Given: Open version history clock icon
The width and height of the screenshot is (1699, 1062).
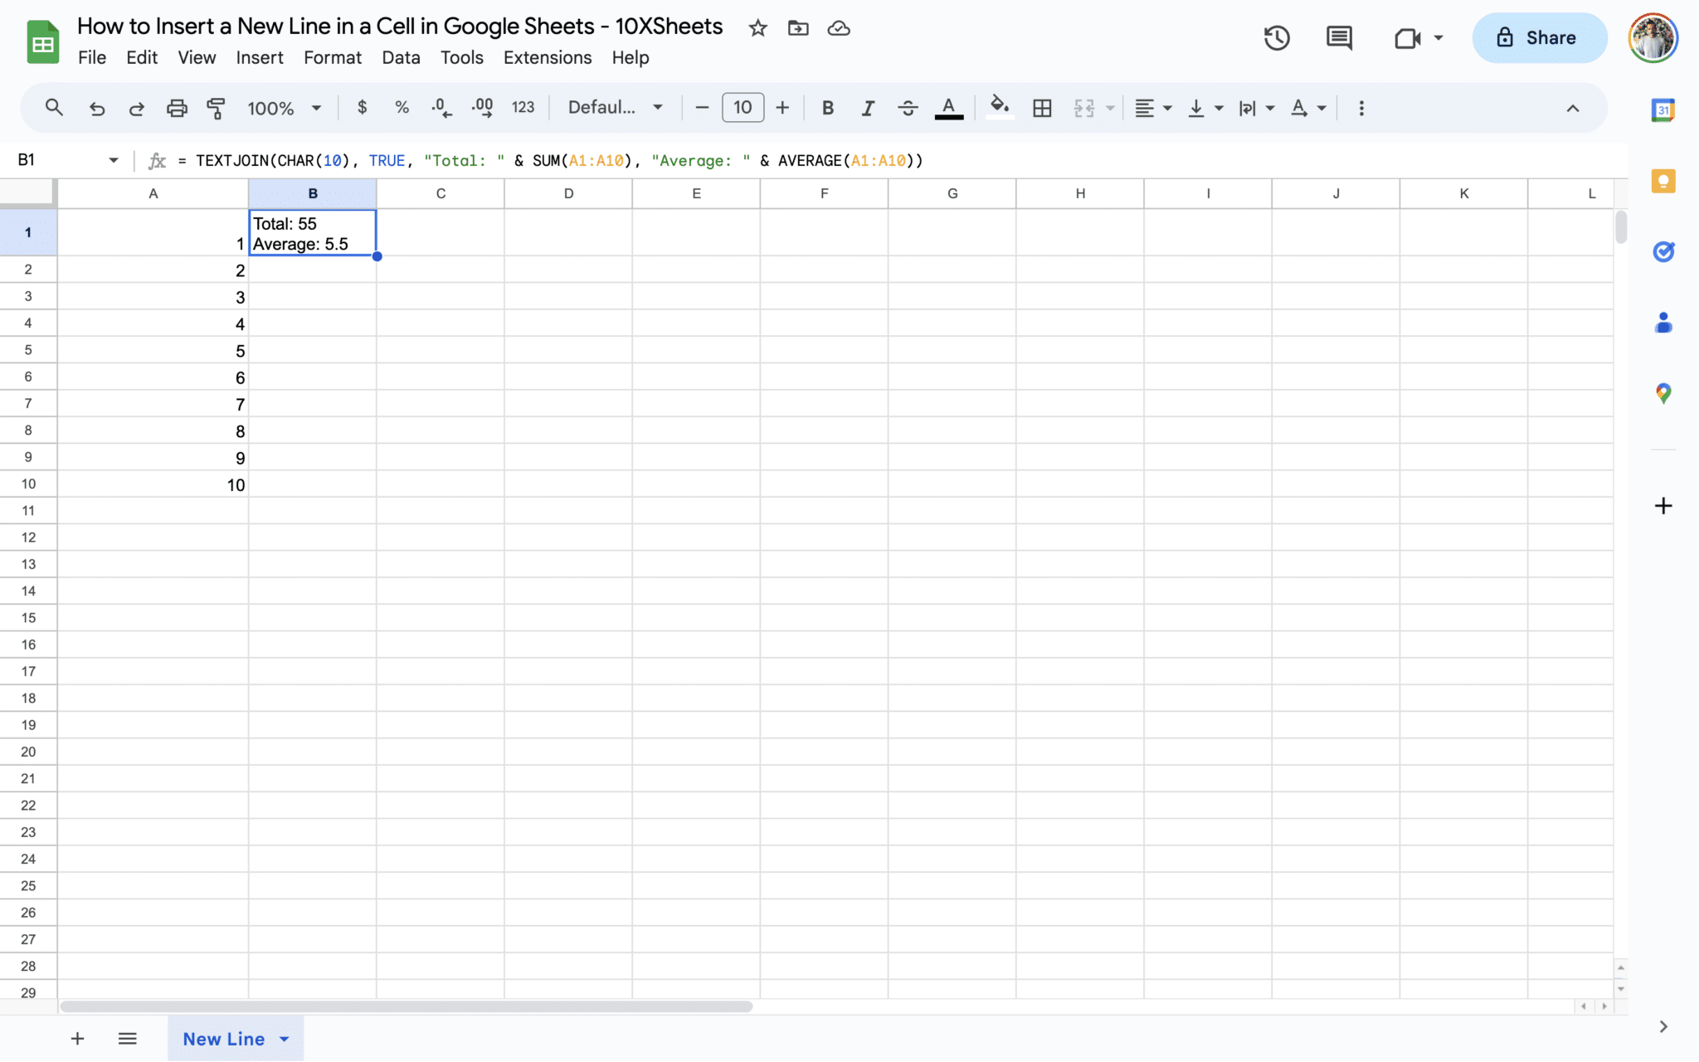Looking at the screenshot, I should point(1277,38).
